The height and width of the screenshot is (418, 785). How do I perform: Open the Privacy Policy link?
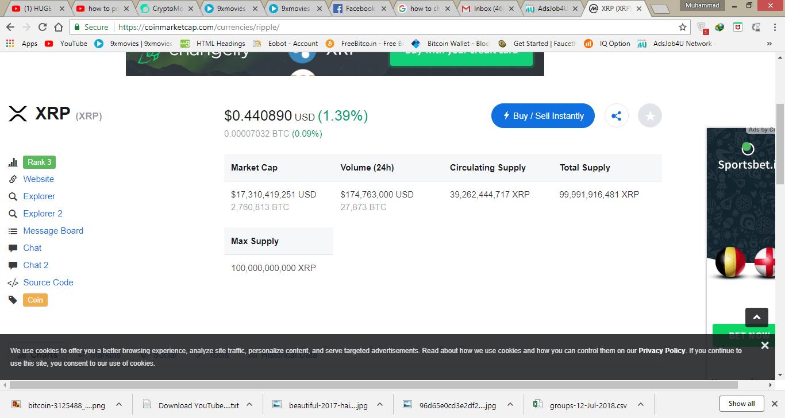pyautogui.click(x=662, y=351)
